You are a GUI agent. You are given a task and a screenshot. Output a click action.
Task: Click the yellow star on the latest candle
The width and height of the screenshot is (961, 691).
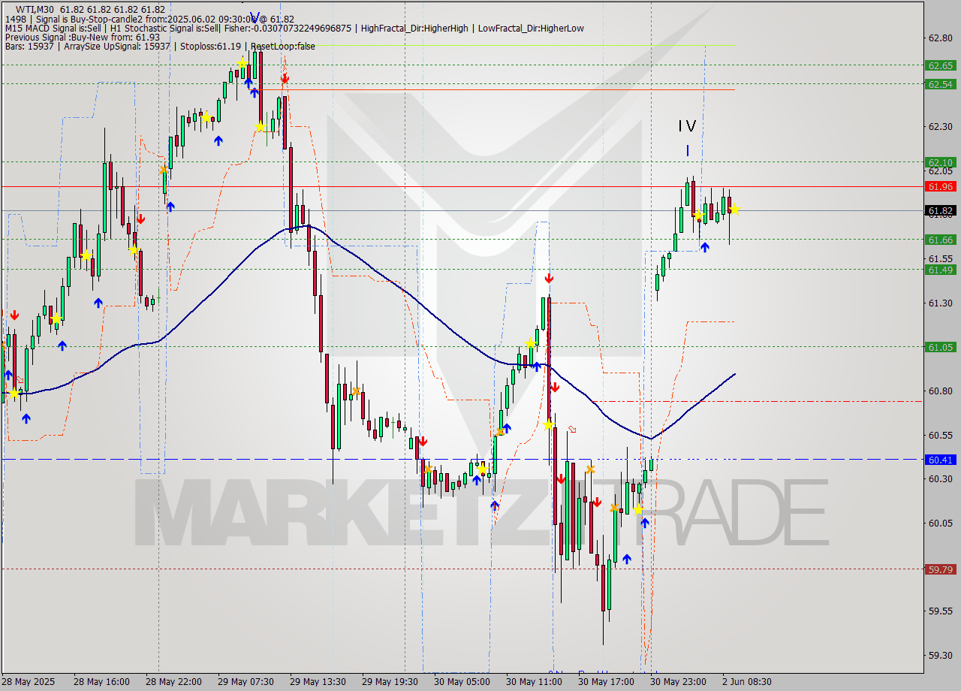[x=734, y=210]
